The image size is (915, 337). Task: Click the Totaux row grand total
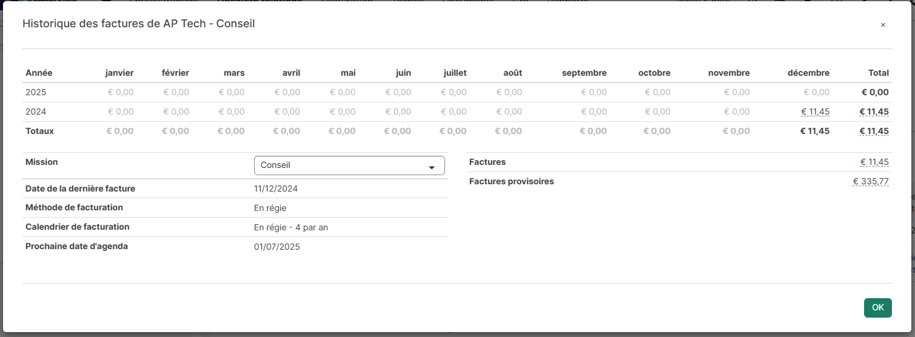pyautogui.click(x=874, y=131)
